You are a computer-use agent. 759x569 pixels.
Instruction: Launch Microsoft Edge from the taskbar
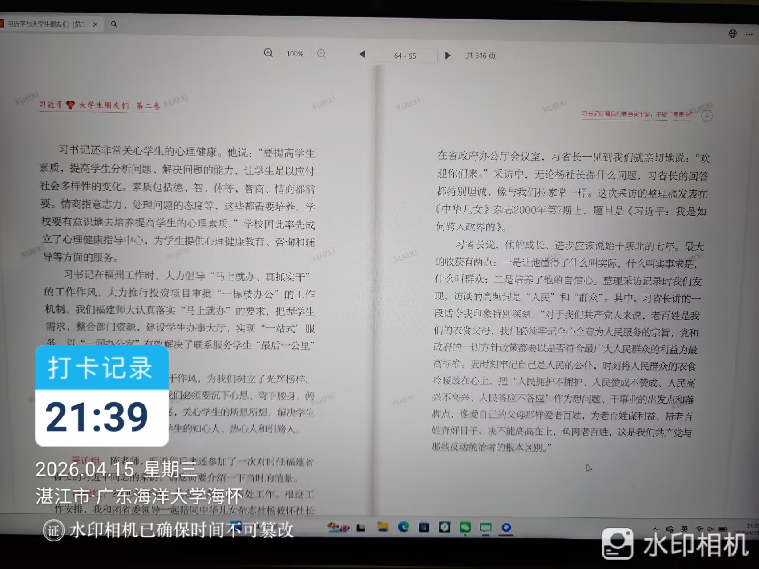point(403,527)
